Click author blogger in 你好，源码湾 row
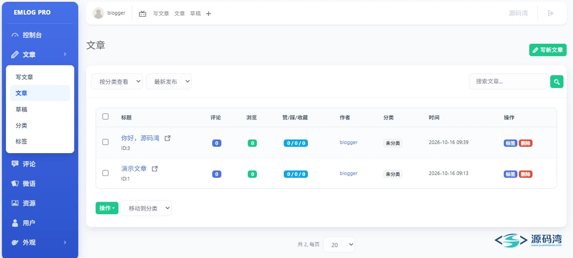 click(348, 142)
